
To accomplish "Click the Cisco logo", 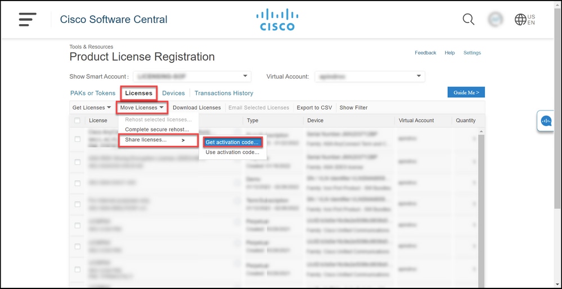I will 277,19.
